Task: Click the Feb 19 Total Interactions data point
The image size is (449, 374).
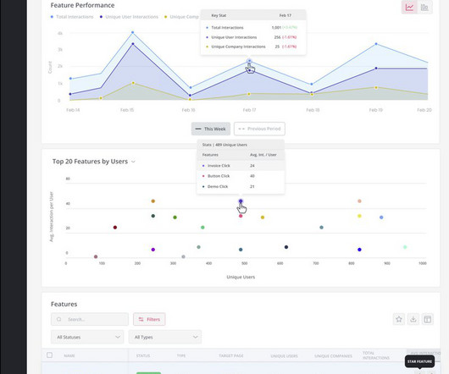Action: point(376,44)
